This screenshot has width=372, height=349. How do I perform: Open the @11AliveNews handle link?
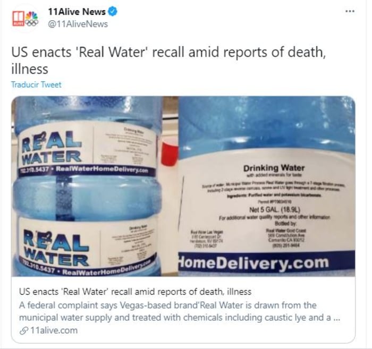coord(78,24)
